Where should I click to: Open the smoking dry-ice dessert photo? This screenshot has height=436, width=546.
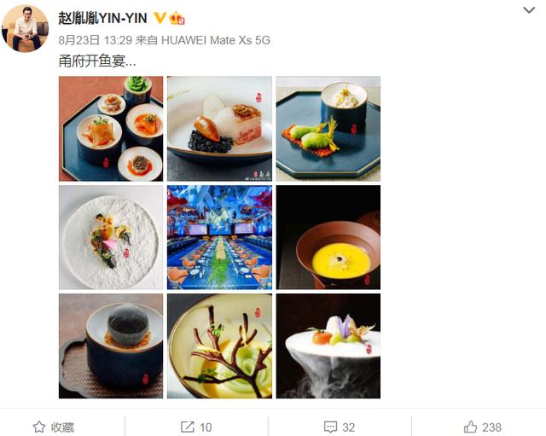[328, 346]
